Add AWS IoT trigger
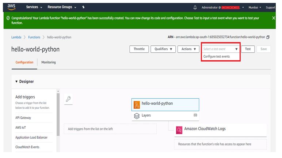 point(20,128)
